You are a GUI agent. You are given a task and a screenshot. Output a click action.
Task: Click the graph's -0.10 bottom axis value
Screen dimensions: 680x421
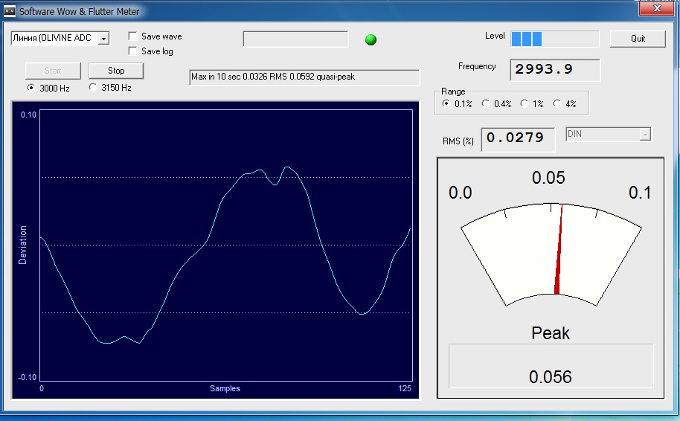(27, 377)
